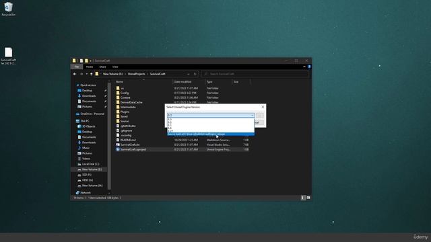The image size is (431, 242).
Task: Select 3D Objects under This PC
Action: (x=88, y=126)
